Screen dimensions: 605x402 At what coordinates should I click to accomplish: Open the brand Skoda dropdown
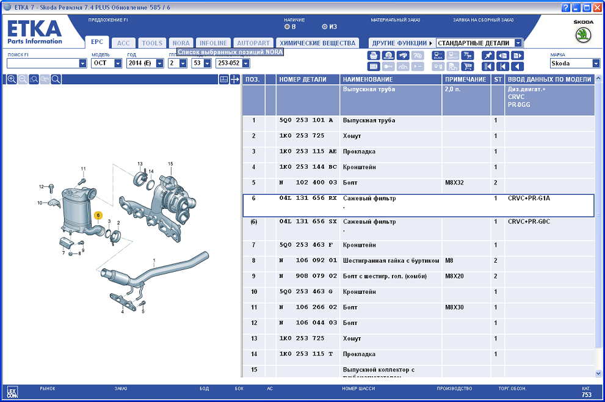tap(596, 64)
